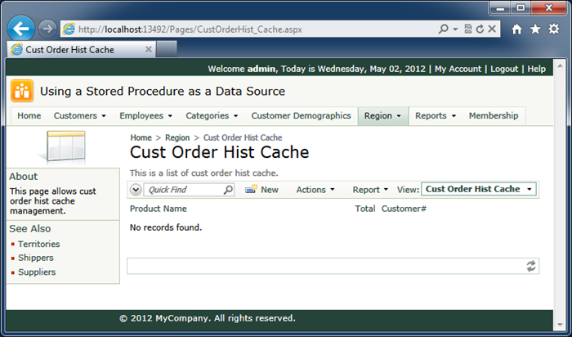This screenshot has height=337, width=572.
Task: Click the page grid illustration in sidebar
Action: (65, 146)
